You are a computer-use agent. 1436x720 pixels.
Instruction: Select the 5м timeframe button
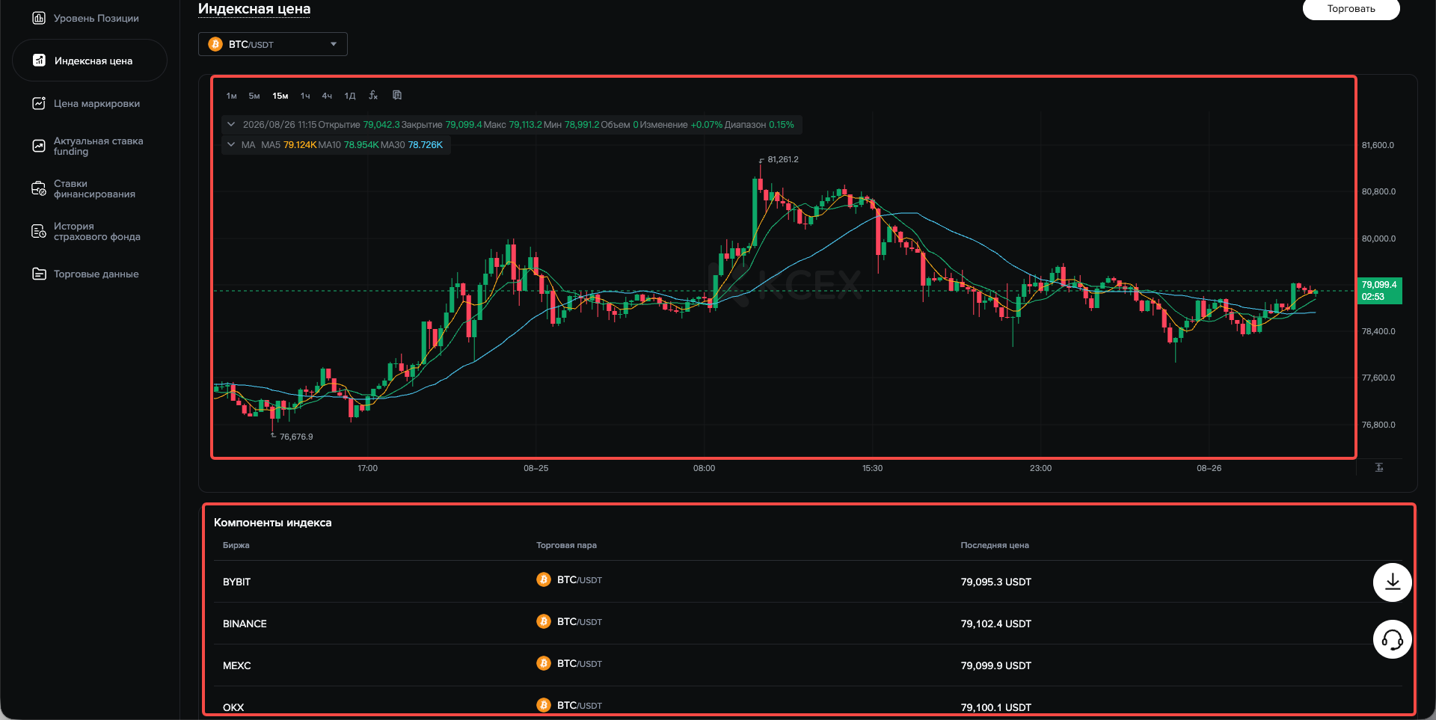(254, 96)
